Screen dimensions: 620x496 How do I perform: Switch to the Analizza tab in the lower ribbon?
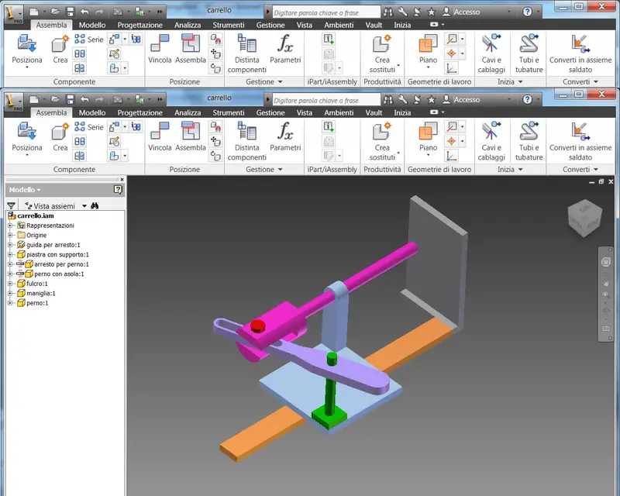pos(188,112)
